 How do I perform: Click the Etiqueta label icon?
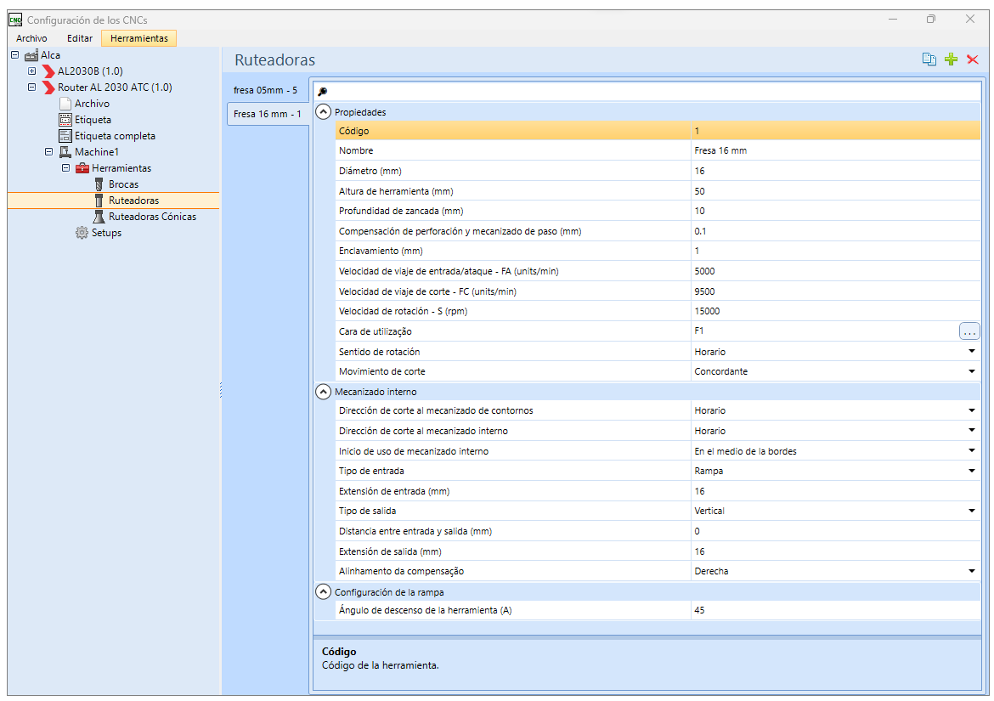65,120
